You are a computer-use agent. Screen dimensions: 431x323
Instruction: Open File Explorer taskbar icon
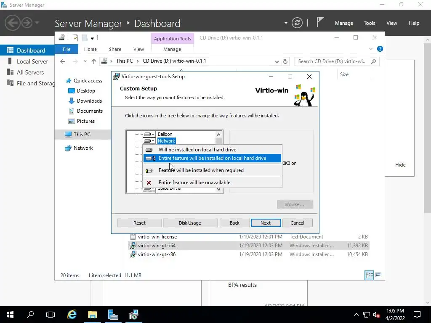tap(92, 315)
